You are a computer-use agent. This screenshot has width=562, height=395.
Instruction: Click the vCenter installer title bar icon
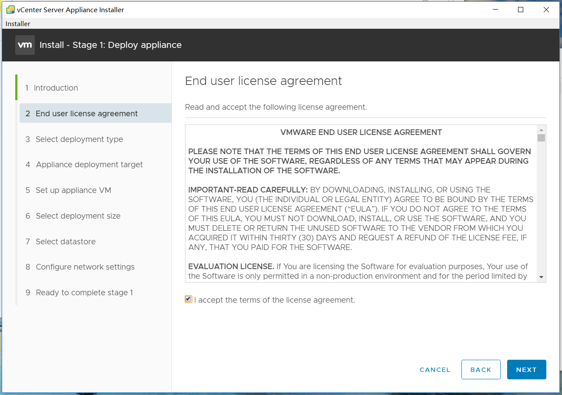10,10
